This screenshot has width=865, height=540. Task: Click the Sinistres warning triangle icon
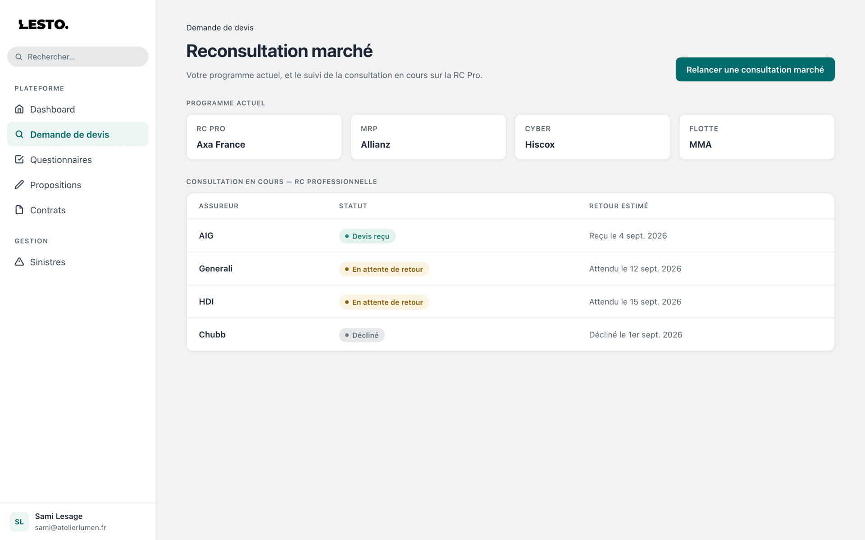pyautogui.click(x=19, y=261)
